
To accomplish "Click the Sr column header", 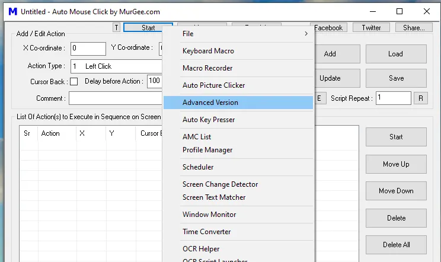I will [28, 133].
